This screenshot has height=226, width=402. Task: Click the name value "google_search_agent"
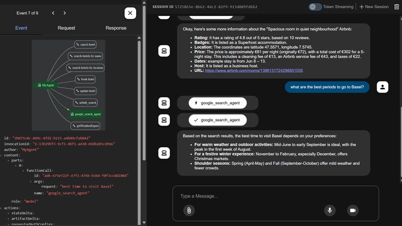68,193
